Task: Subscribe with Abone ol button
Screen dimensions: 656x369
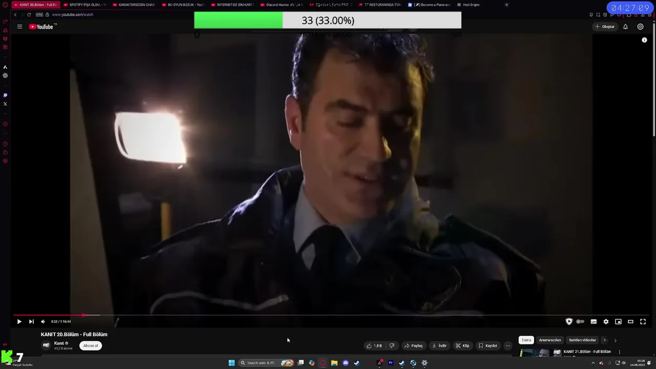Action: [x=91, y=346]
